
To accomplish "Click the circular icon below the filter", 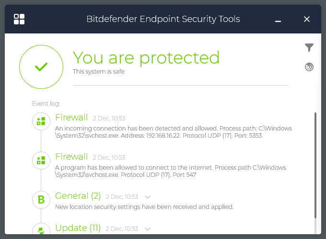I will (309, 67).
